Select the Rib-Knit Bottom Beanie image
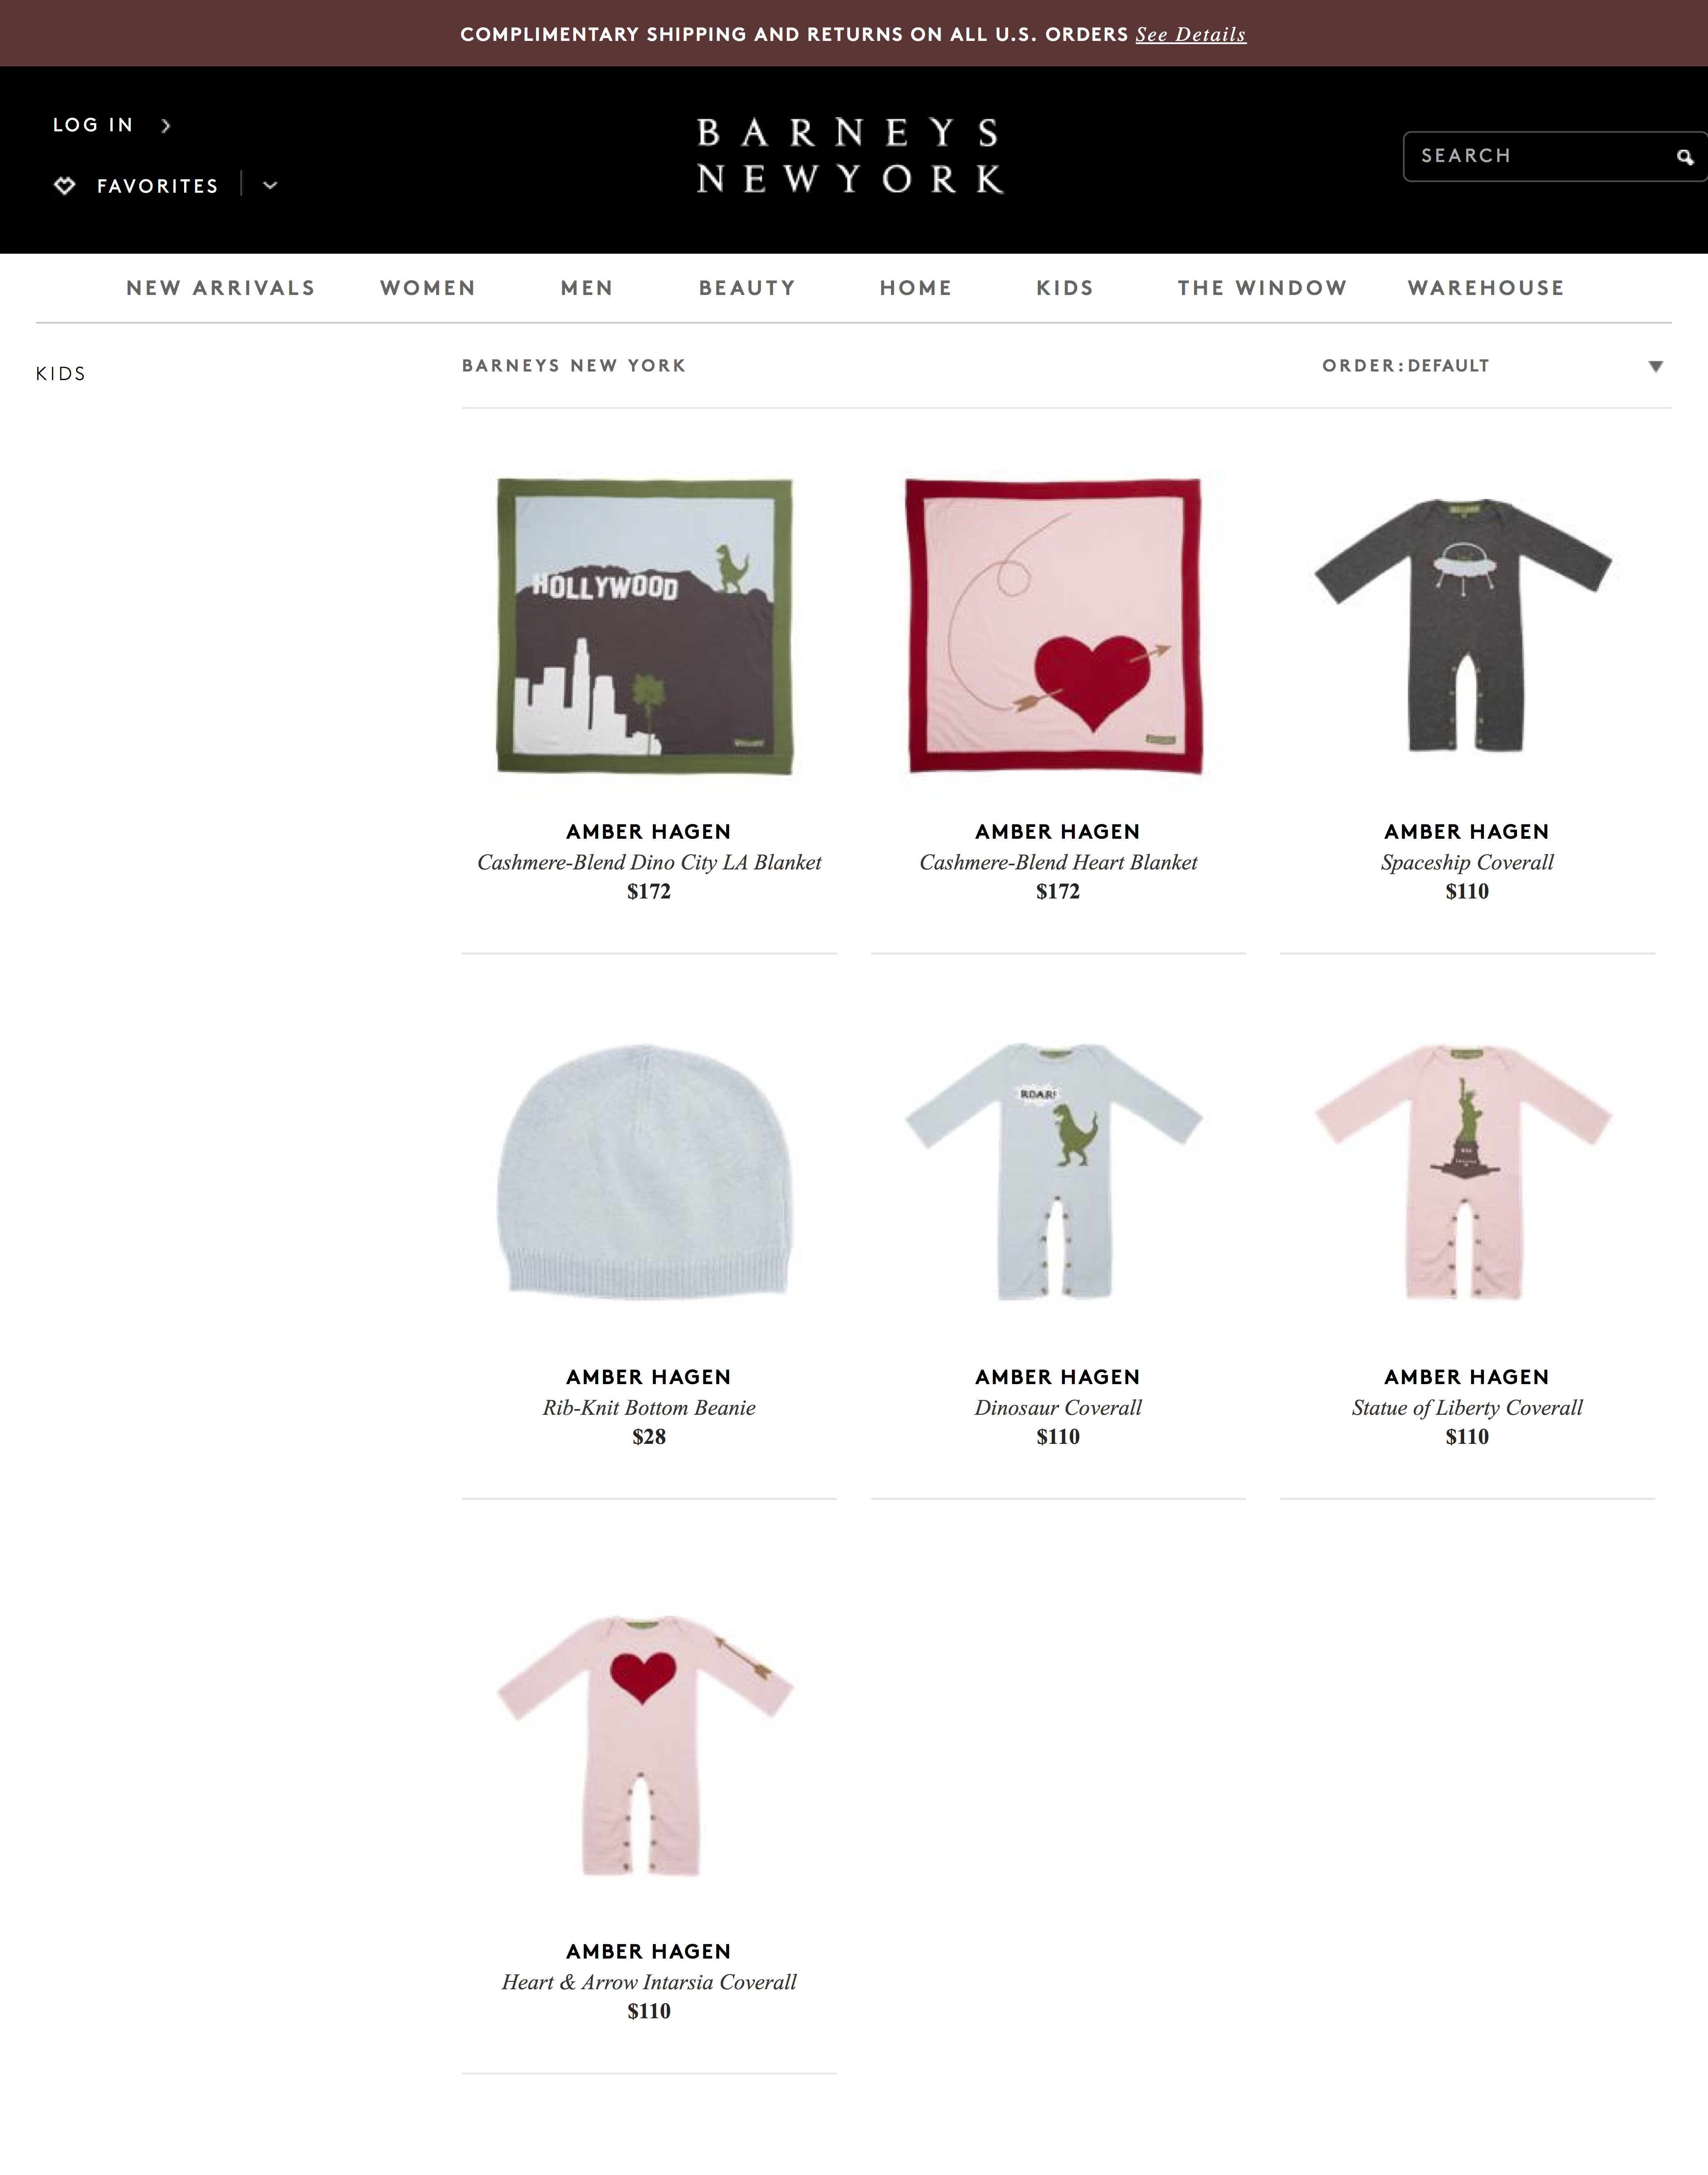The image size is (1708, 2175). pos(645,1172)
